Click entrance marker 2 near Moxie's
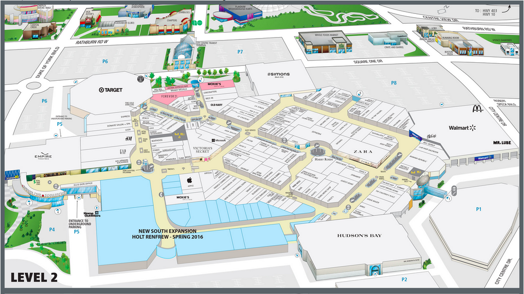This screenshot has width=524, height=294. point(201,79)
